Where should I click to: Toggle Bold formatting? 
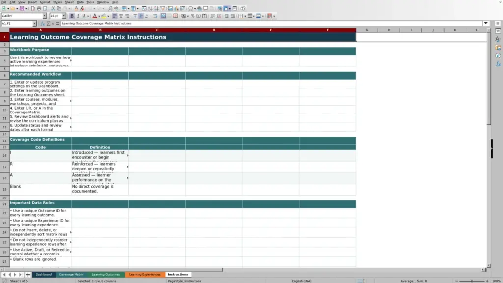(x=72, y=16)
